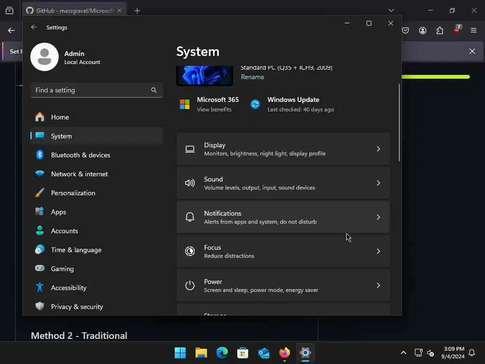This screenshot has width=485, height=364.
Task: Click the Settings window vertical scrollbar
Action: coord(399,122)
